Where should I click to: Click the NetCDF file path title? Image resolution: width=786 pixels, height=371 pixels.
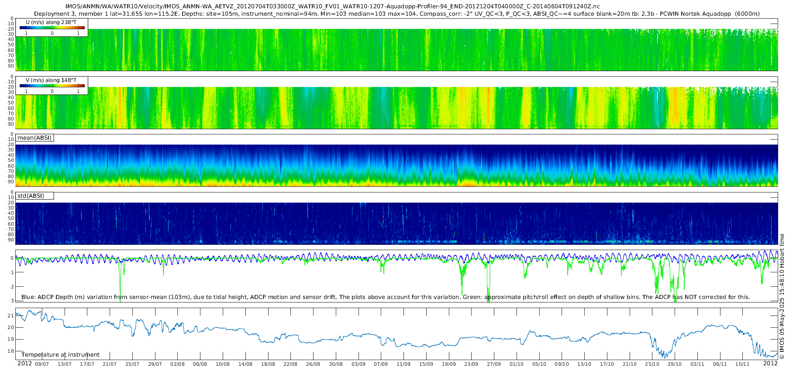pyautogui.click(x=332, y=7)
